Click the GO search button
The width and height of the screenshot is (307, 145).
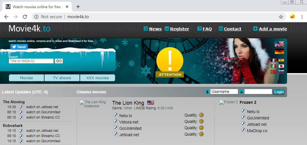pos(59,61)
